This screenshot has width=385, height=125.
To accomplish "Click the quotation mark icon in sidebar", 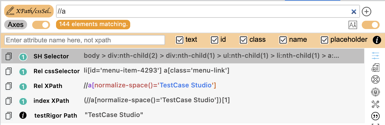I will 375,116.
